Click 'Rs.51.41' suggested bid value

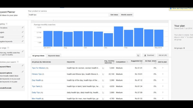point(138,68)
